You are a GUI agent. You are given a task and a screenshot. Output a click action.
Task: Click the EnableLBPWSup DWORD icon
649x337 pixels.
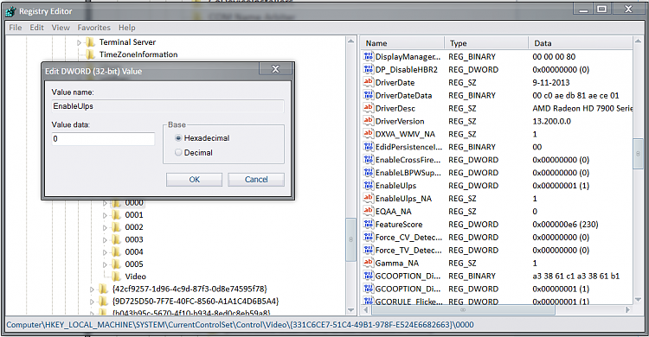pyautogui.click(x=368, y=173)
